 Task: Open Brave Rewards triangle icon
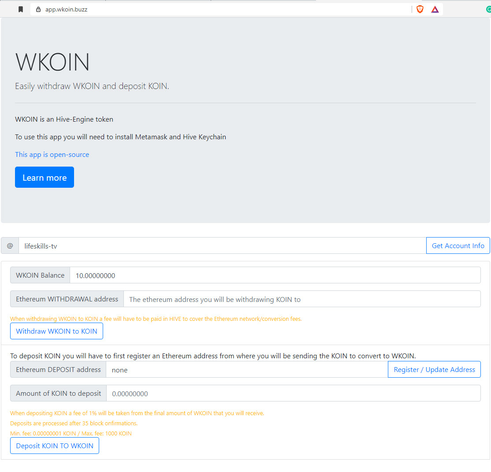point(435,10)
